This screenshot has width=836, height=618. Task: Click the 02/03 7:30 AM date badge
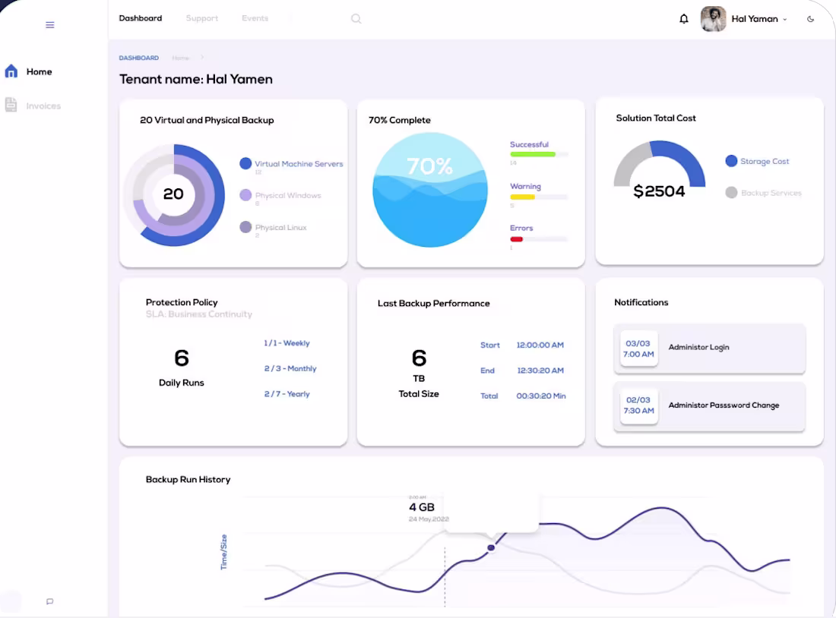click(638, 405)
